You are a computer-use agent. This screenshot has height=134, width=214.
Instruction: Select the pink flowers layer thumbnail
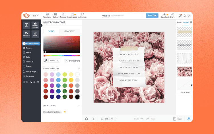click(x=184, y=72)
